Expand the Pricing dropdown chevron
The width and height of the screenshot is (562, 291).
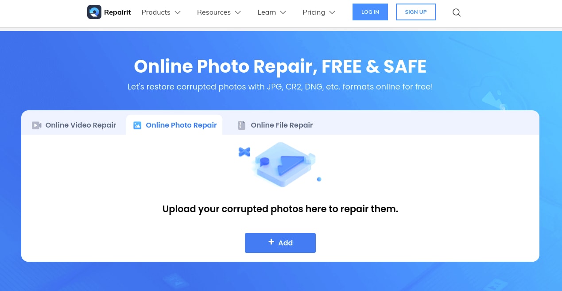pyautogui.click(x=332, y=12)
